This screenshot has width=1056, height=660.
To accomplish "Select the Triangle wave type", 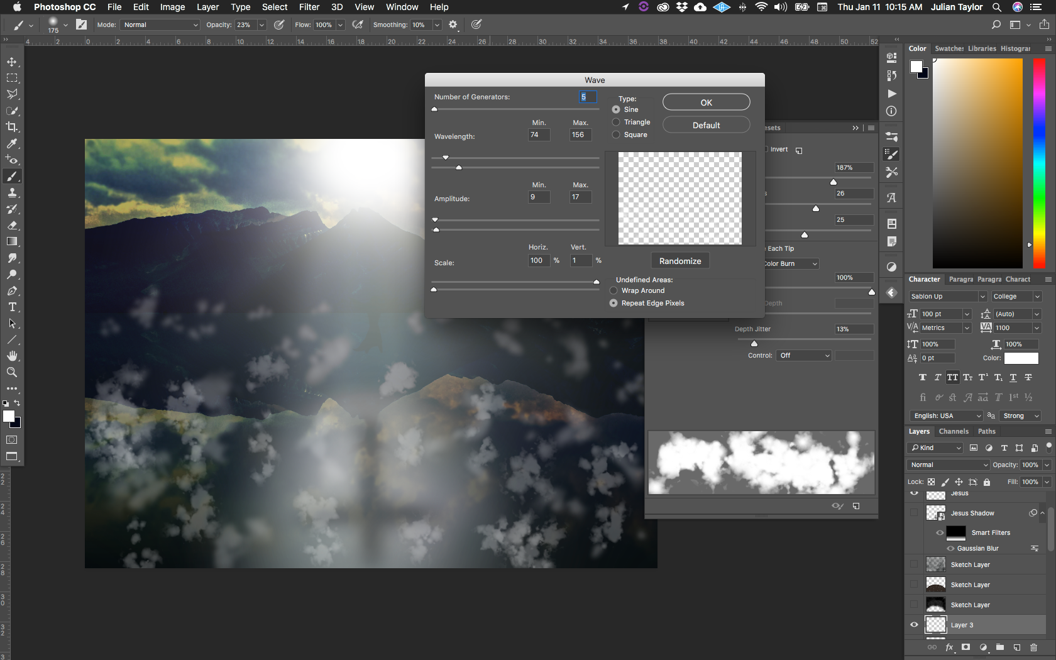I will click(616, 122).
